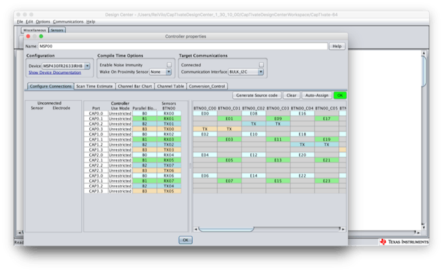Open the Communications menu
Screen dimensions: 443x272
68,21
